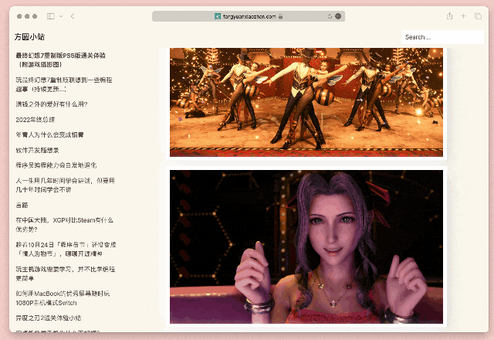Open the 异度之刃2通关体验小结 post

[x=49, y=318]
